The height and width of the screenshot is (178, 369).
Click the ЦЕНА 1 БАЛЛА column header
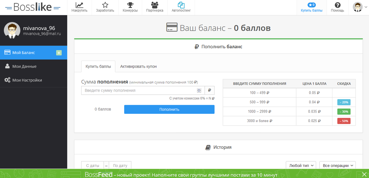tap(314, 84)
